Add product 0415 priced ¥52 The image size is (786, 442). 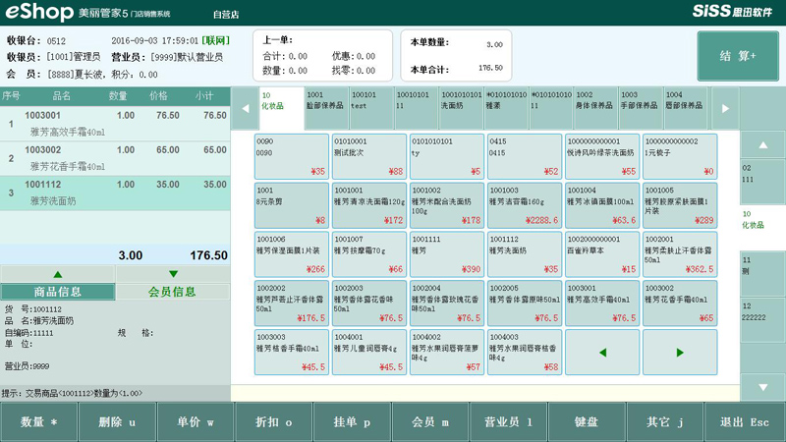pos(525,156)
